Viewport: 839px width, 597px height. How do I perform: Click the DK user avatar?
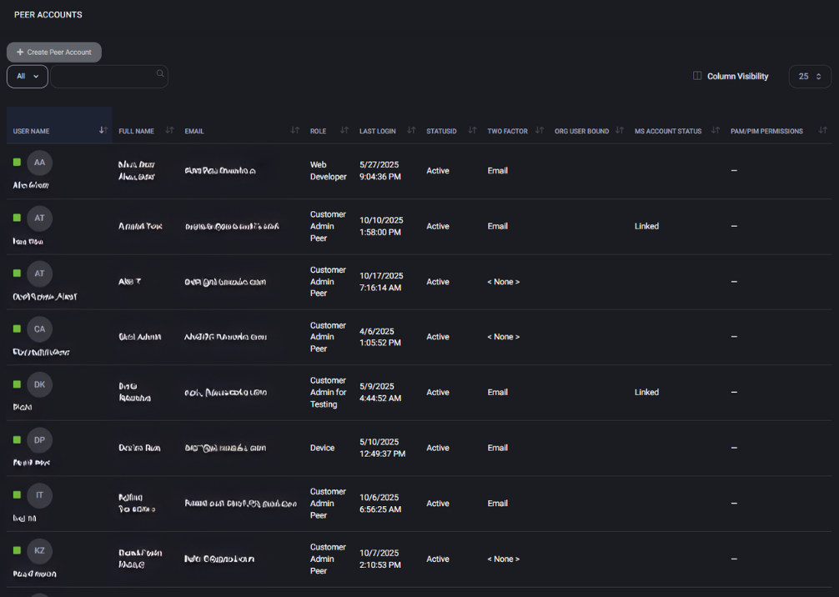coord(39,384)
